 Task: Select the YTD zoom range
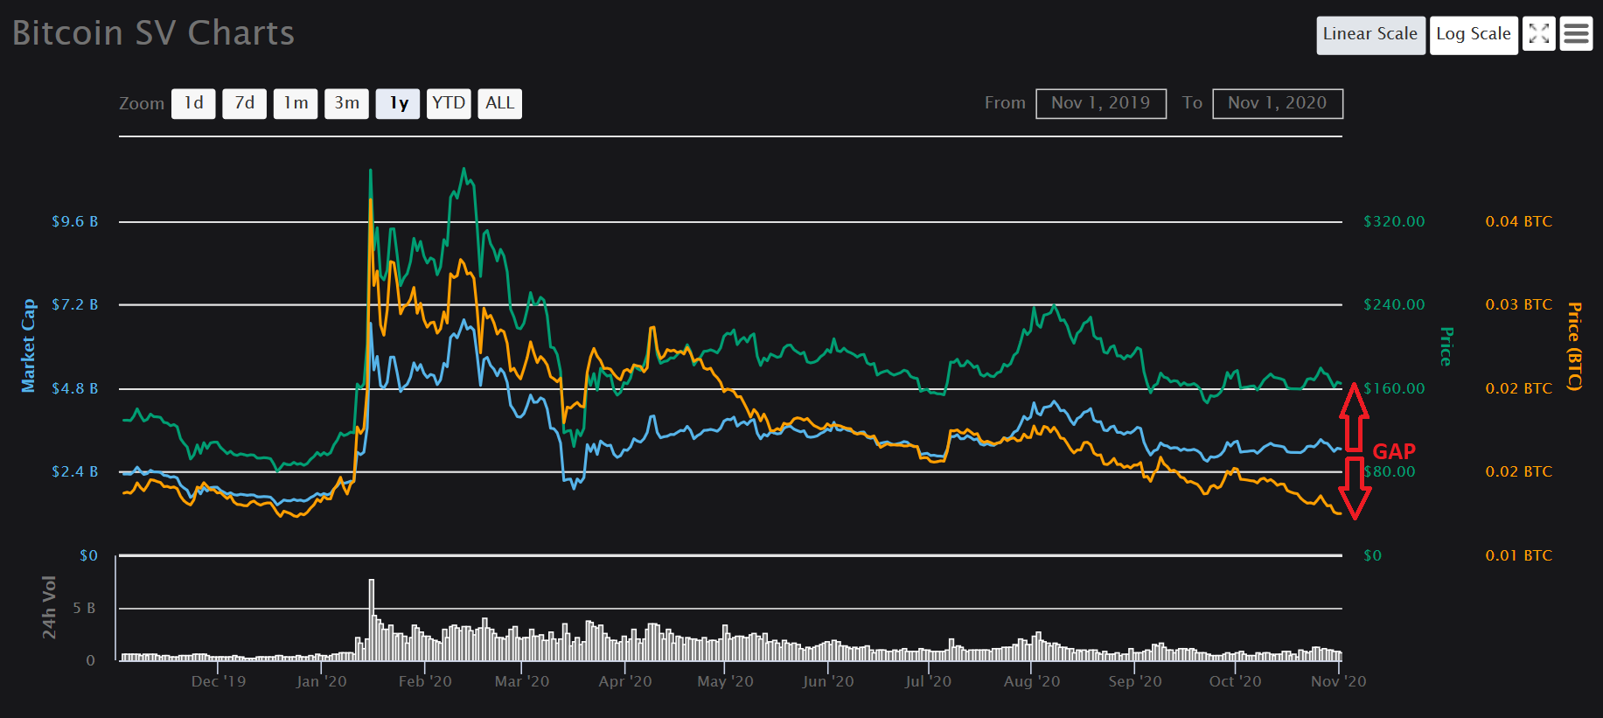pyautogui.click(x=449, y=103)
